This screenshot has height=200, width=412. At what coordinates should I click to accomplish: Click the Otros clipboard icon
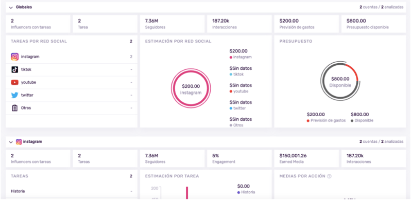tap(15, 108)
